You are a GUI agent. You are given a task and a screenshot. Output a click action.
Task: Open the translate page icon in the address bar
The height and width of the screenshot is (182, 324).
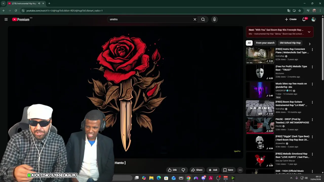click(x=289, y=11)
